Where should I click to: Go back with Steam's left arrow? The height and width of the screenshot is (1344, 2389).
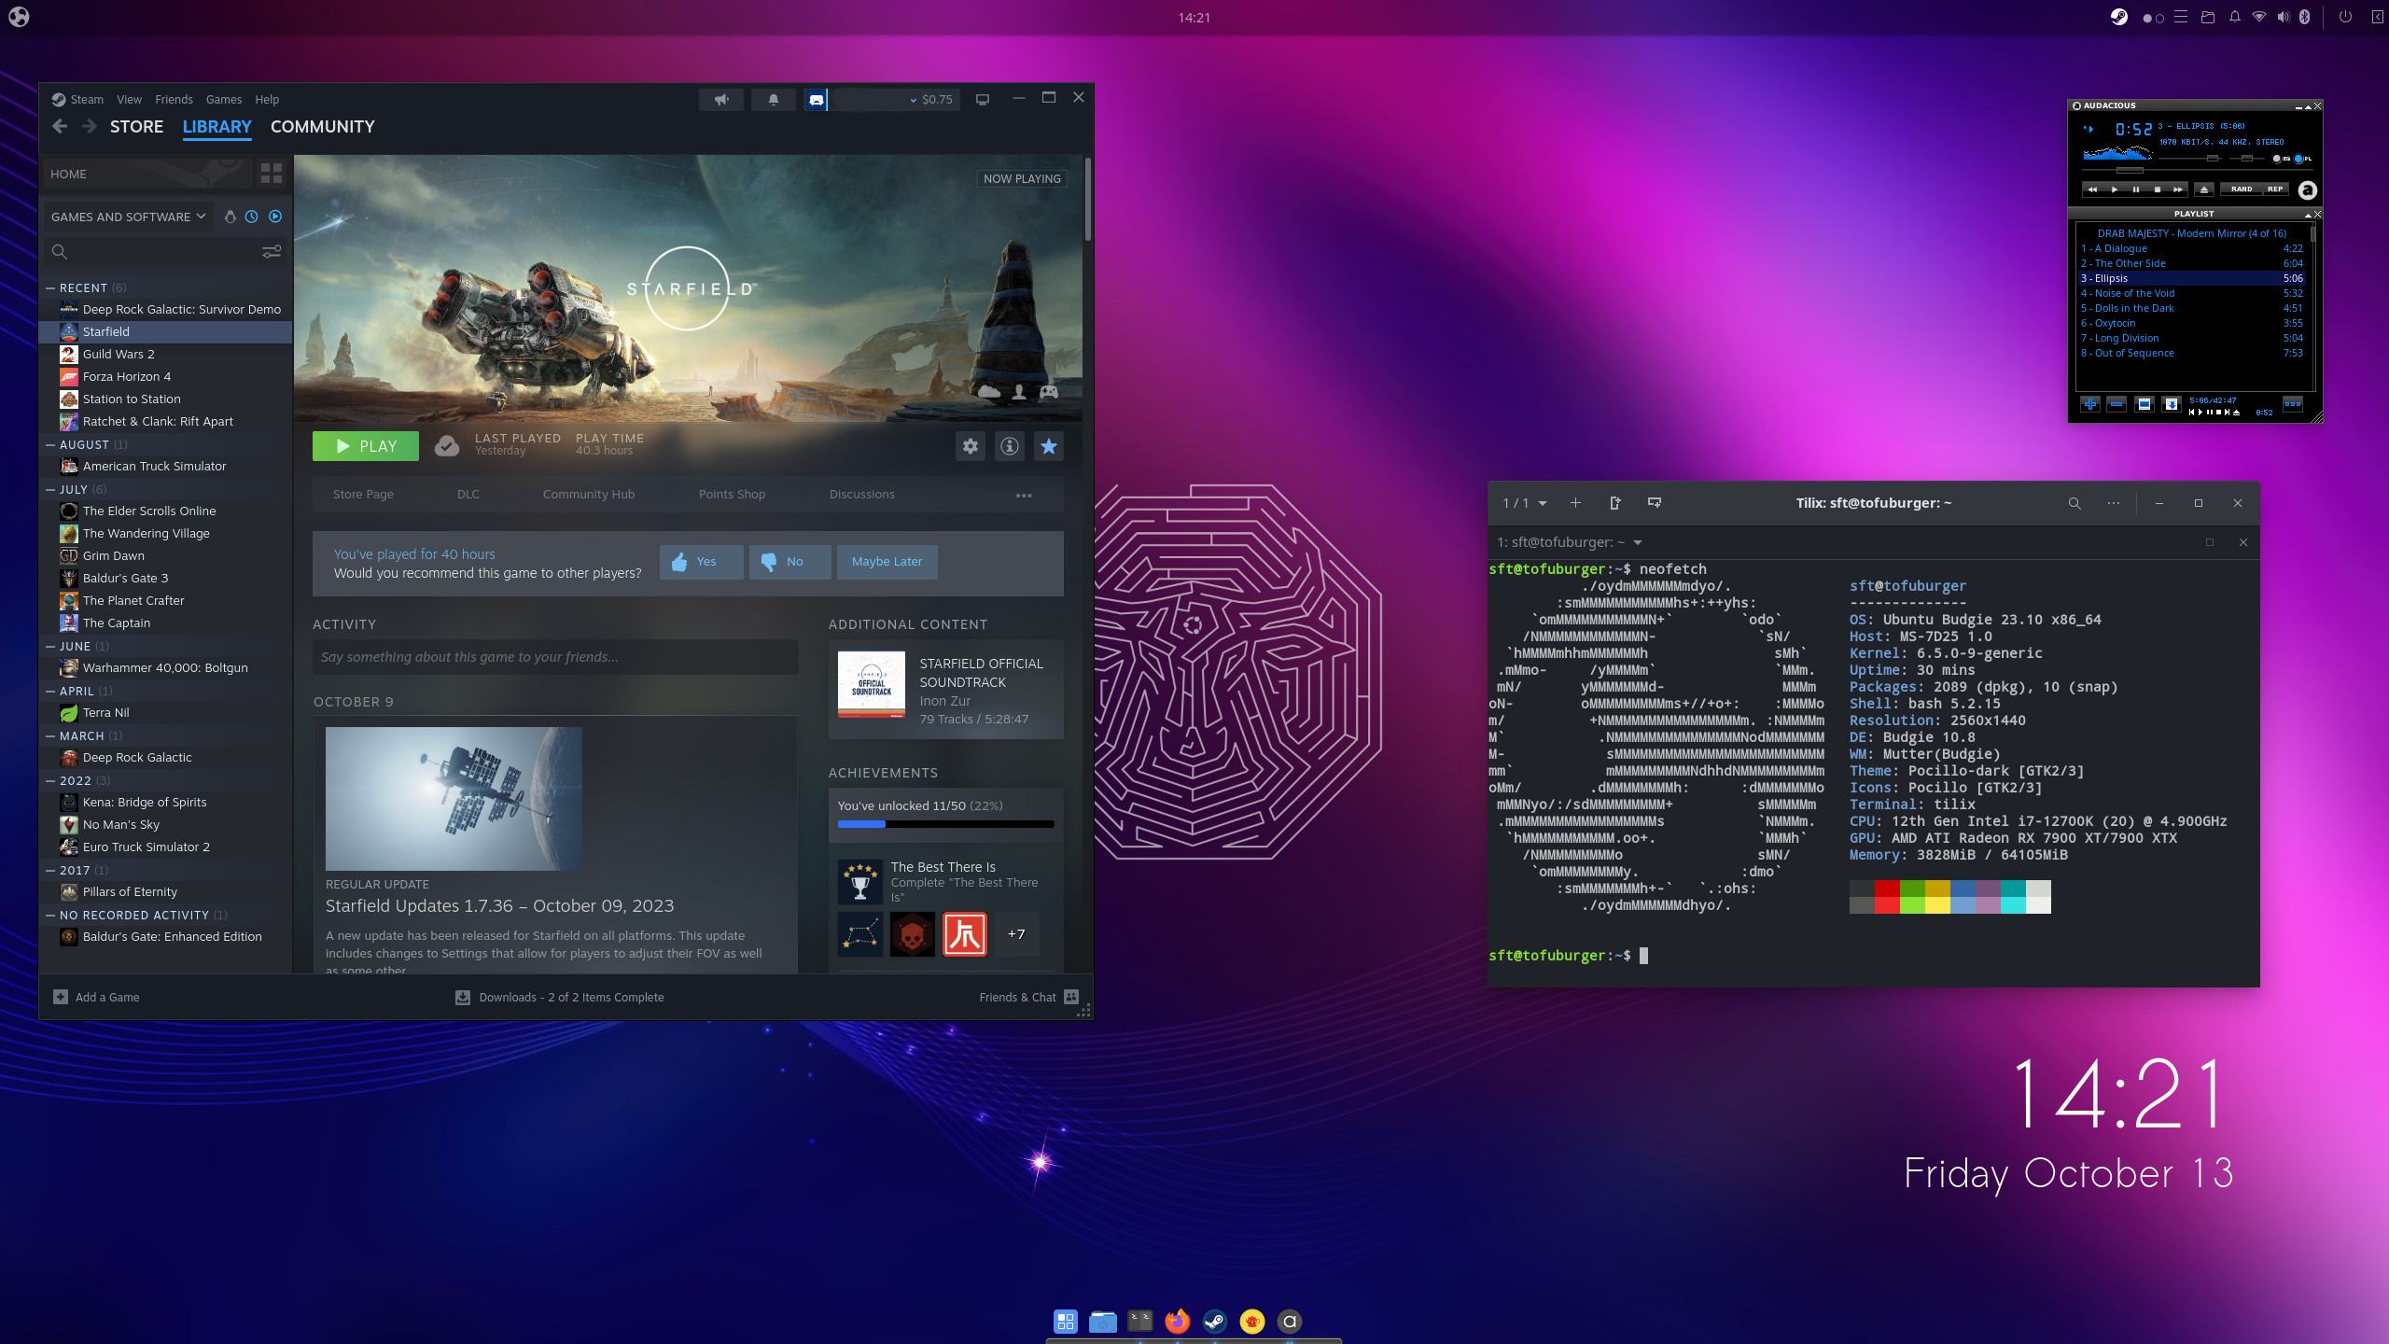[x=61, y=126]
